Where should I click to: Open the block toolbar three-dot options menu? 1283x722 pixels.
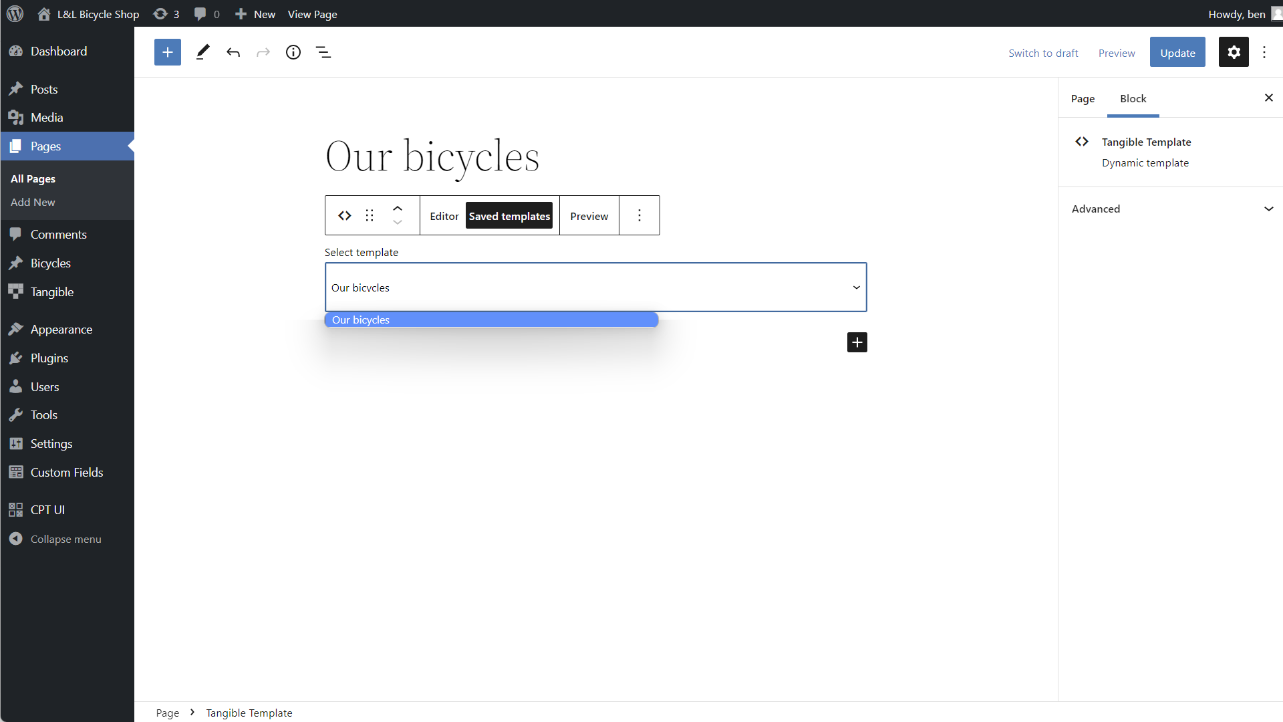(x=639, y=215)
